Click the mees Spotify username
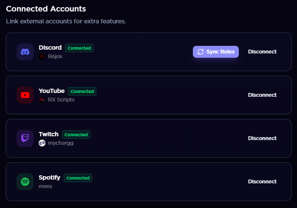The image size is (297, 208). 45,186
